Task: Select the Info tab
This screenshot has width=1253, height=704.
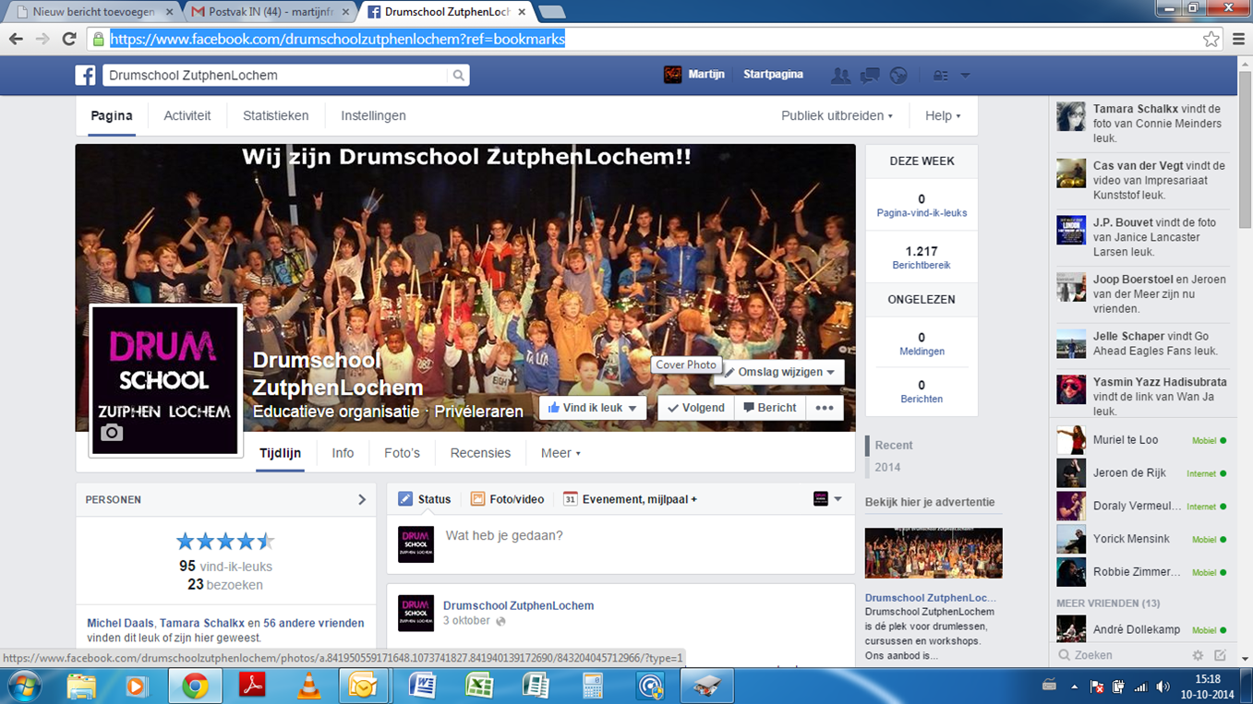Action: click(343, 453)
